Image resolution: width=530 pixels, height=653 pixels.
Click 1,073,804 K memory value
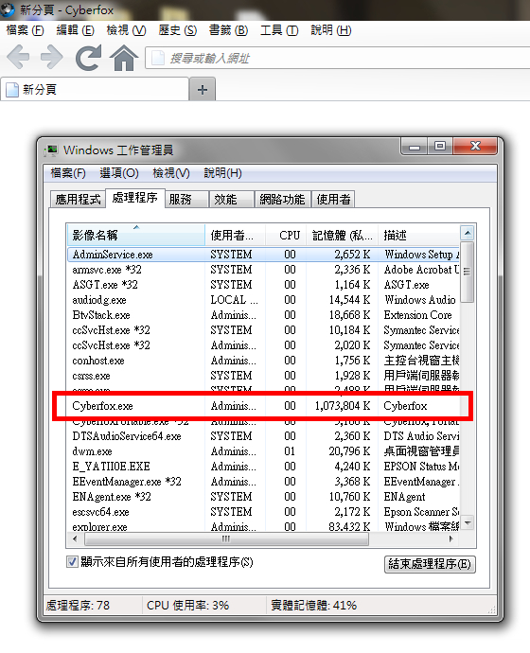pyautogui.click(x=343, y=406)
